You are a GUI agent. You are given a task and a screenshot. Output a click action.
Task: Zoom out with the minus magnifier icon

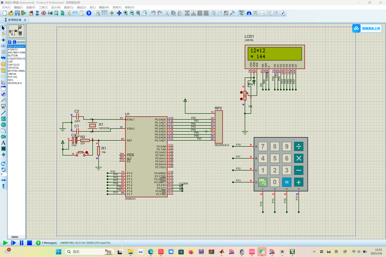pos(132,13)
